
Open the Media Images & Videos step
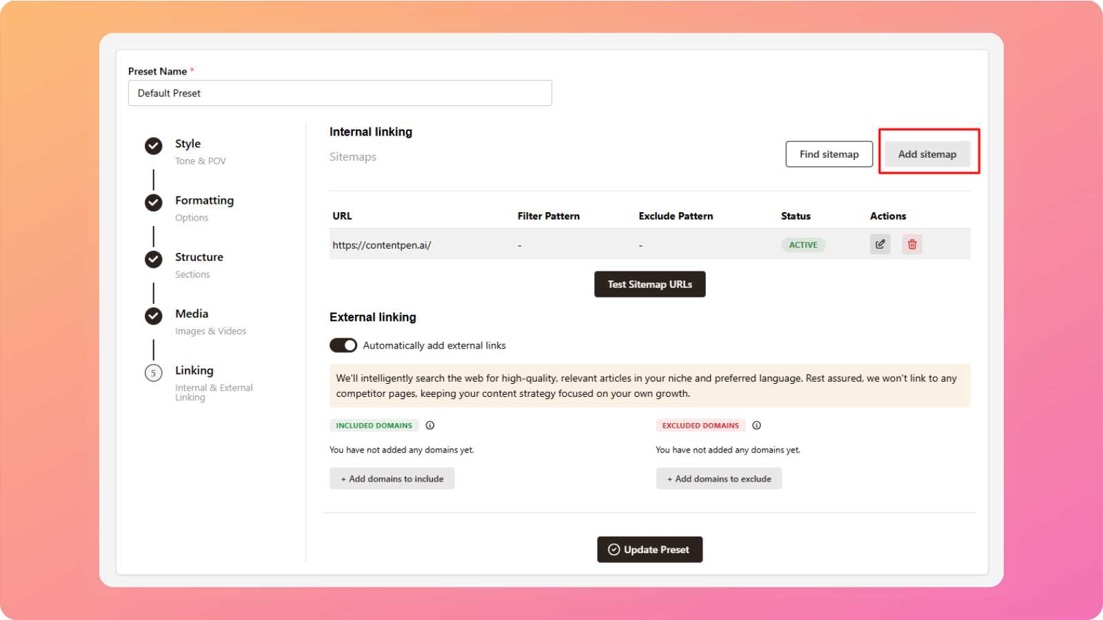pyautogui.click(x=192, y=314)
